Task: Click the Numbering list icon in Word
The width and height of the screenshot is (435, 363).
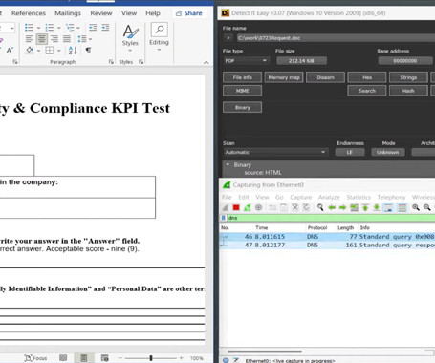Action: [50, 28]
